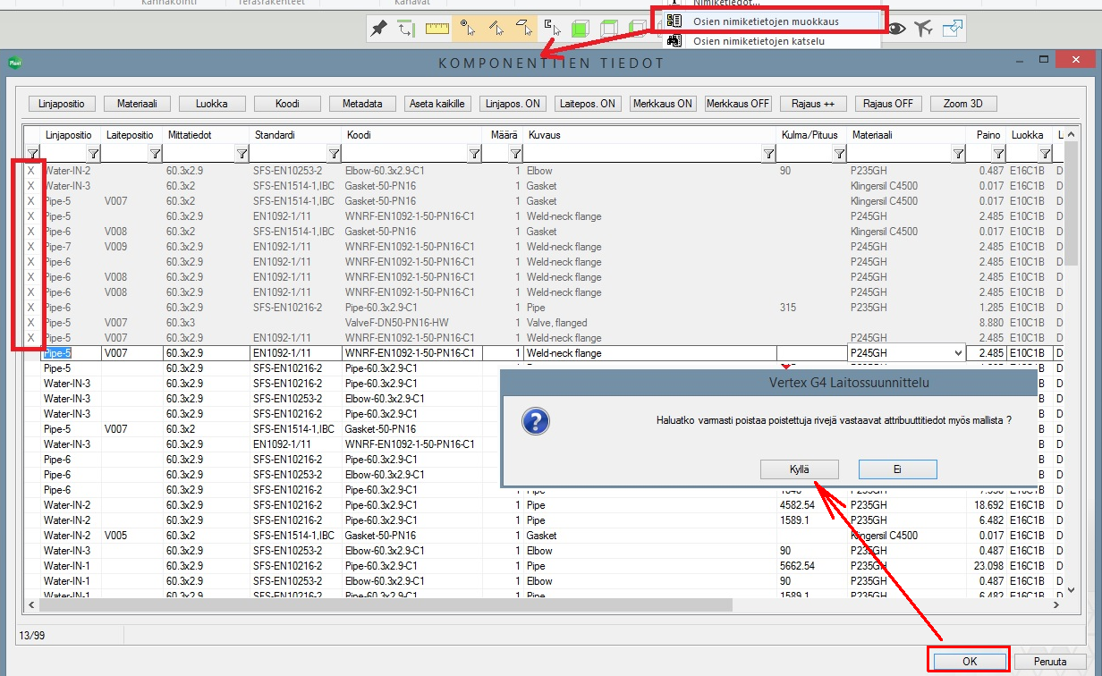Toggle the X mark on first Water-IN-2 row

(x=31, y=171)
